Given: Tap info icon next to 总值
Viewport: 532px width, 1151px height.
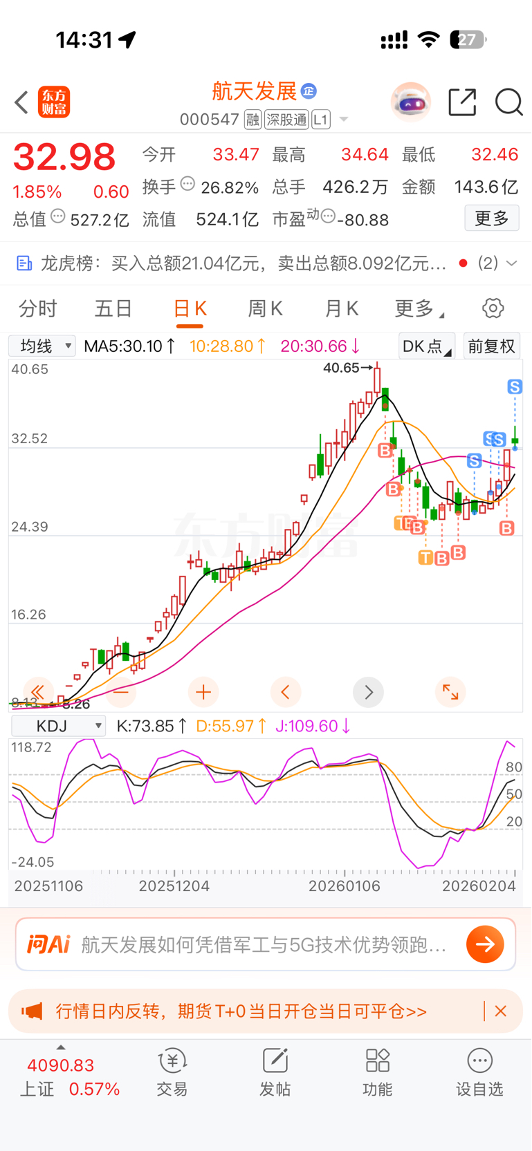Looking at the screenshot, I should (58, 216).
